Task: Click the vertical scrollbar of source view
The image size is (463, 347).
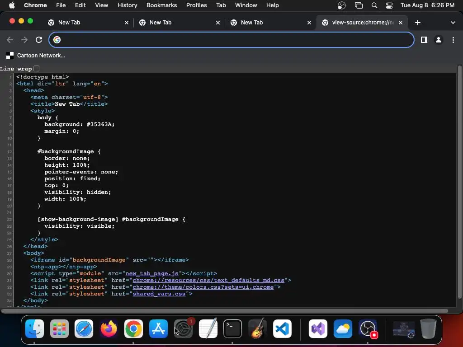Action: point(459,182)
